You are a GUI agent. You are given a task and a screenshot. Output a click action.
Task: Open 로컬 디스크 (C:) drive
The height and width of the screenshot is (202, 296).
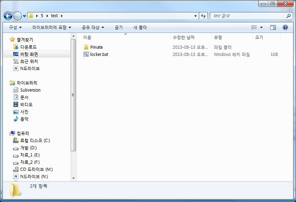pyautogui.click(x=35, y=141)
